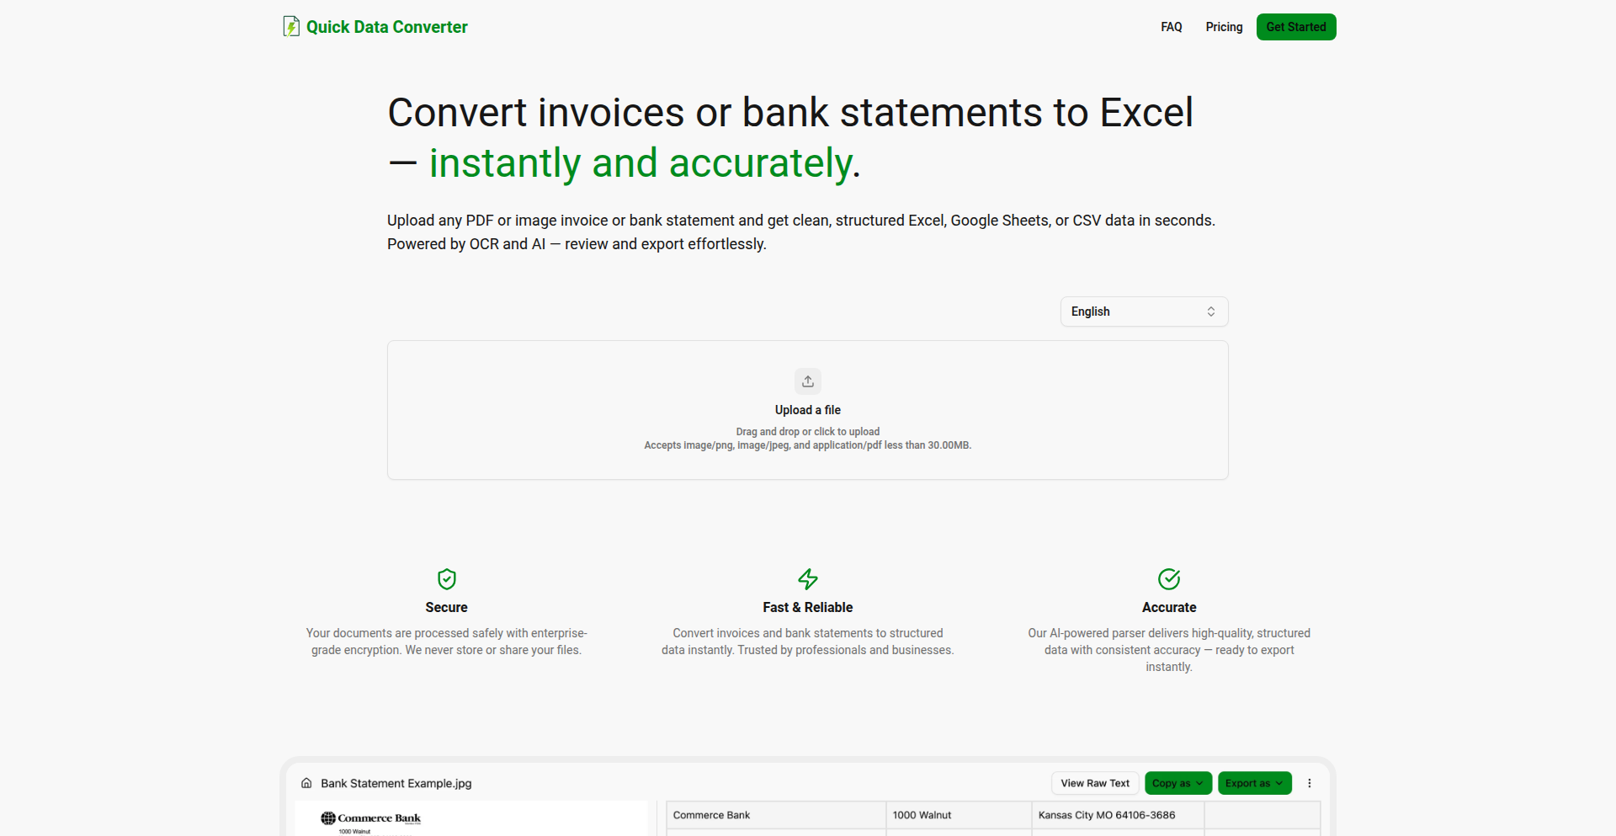Expand the Copy as dropdown
Screen dimensions: 1616x836
pos(1177,783)
